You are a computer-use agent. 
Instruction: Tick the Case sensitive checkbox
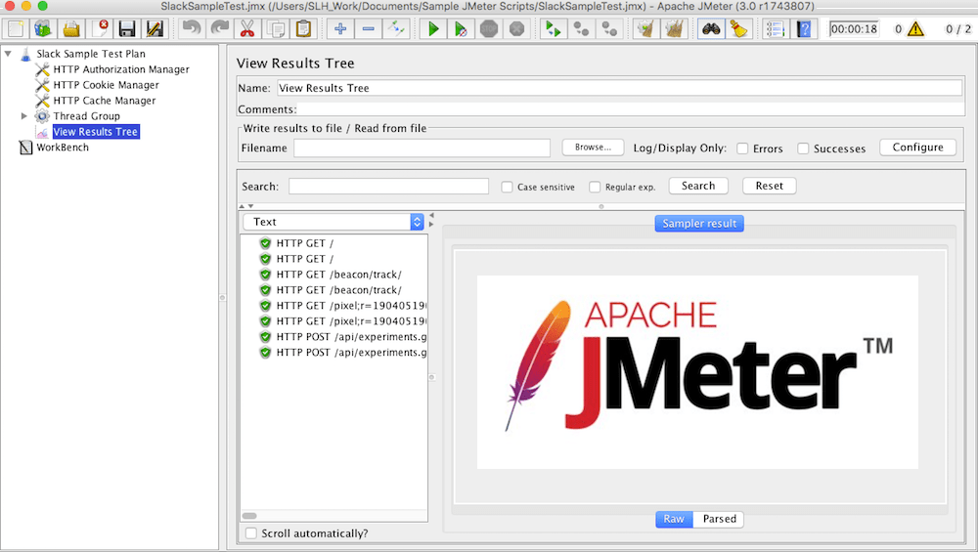(507, 187)
